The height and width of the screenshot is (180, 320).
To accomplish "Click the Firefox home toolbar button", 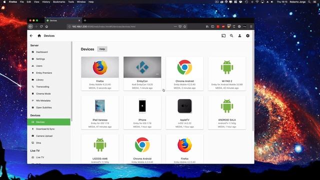I will pos(46,26).
